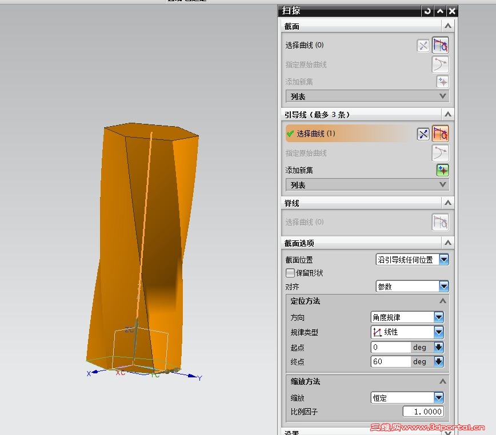Click the 比例因子 label
This screenshot has height=435, width=496.
point(304,412)
